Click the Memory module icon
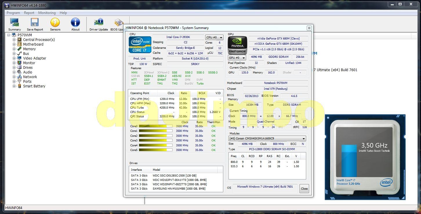Image resolution: width=421 pixels, height=214 pixels. [x=19, y=49]
